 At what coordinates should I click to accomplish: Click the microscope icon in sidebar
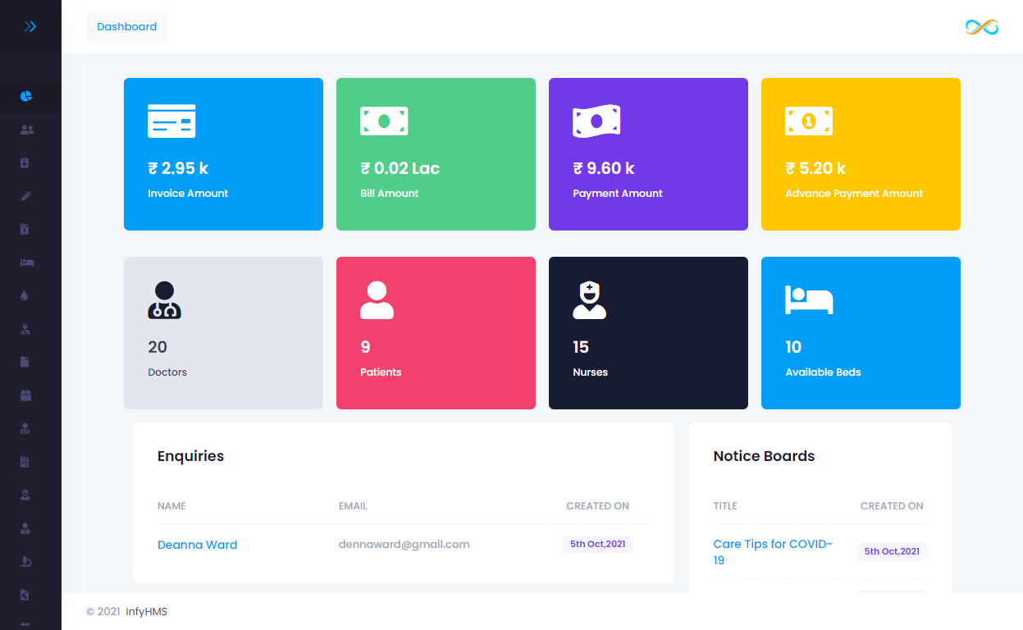click(25, 562)
